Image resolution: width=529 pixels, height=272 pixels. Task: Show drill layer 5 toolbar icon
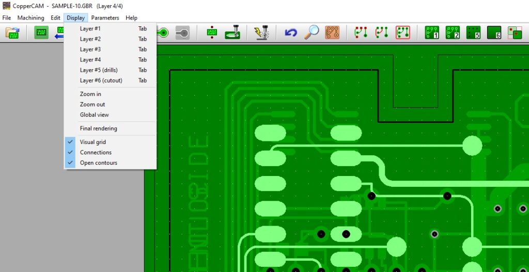point(473,33)
